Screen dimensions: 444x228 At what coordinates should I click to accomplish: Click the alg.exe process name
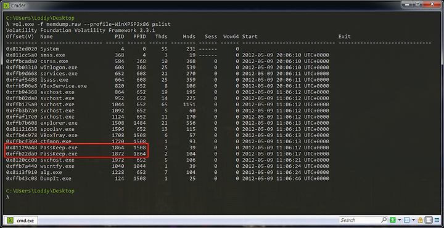pos(51,173)
